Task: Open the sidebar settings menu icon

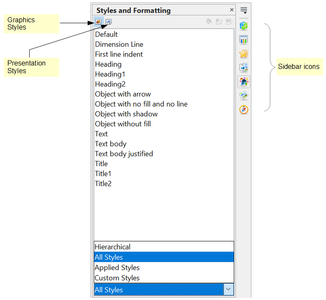Action: 244,10
